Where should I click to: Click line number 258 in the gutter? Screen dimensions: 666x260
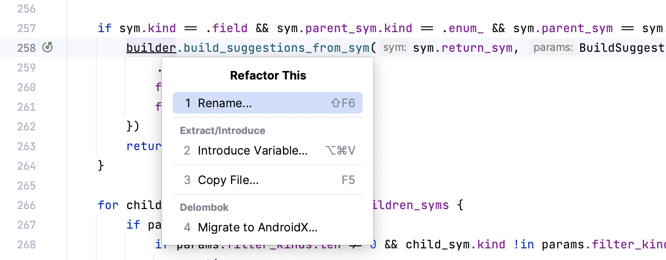[26, 47]
